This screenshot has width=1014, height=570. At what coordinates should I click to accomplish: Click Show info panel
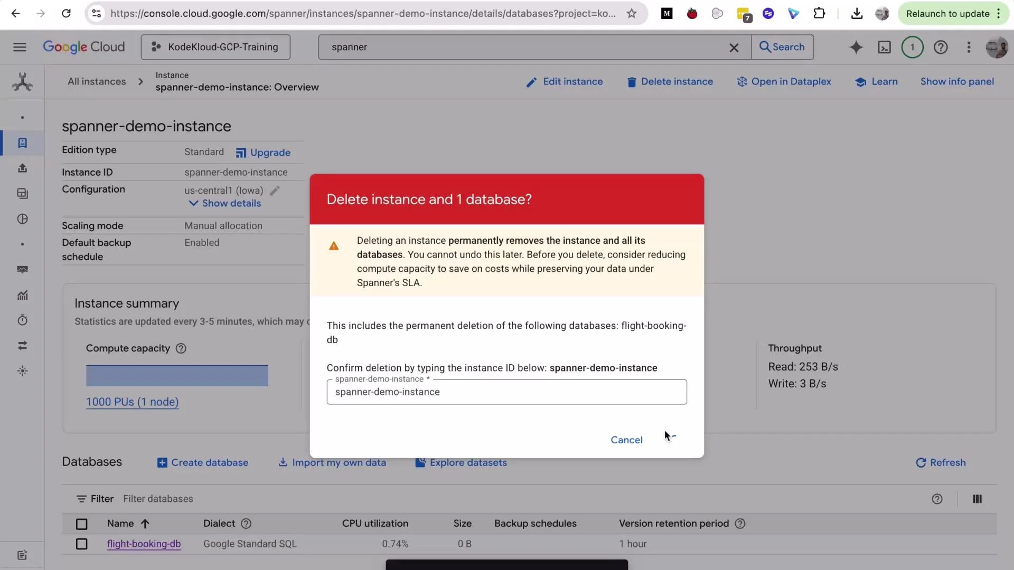point(957,81)
